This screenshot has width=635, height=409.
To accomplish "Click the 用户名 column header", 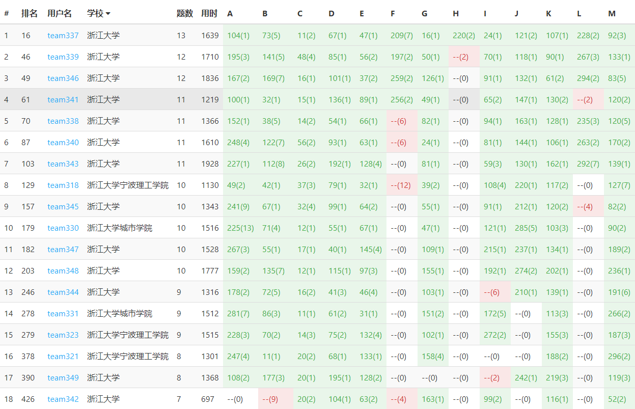I will coord(59,13).
